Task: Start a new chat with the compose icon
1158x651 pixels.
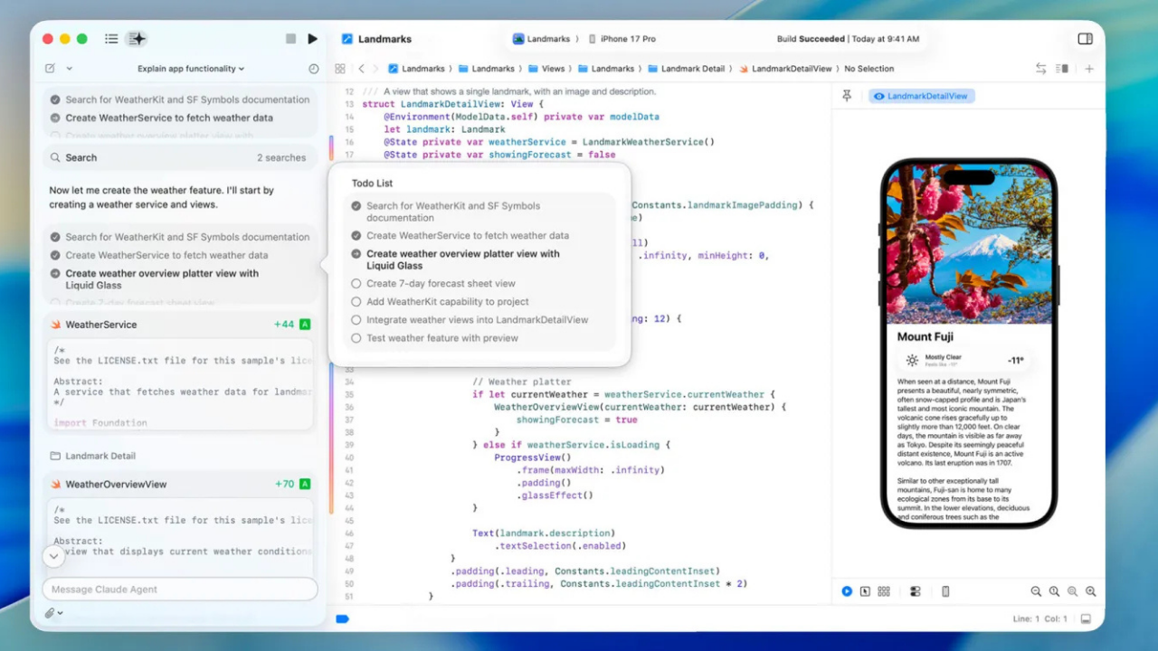Action: 49,68
